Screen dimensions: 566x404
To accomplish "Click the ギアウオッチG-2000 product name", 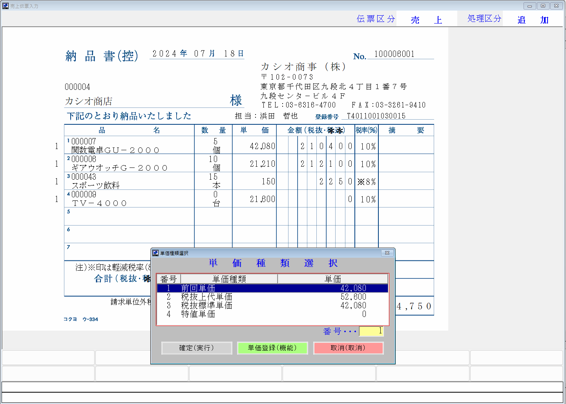I will point(119,168).
